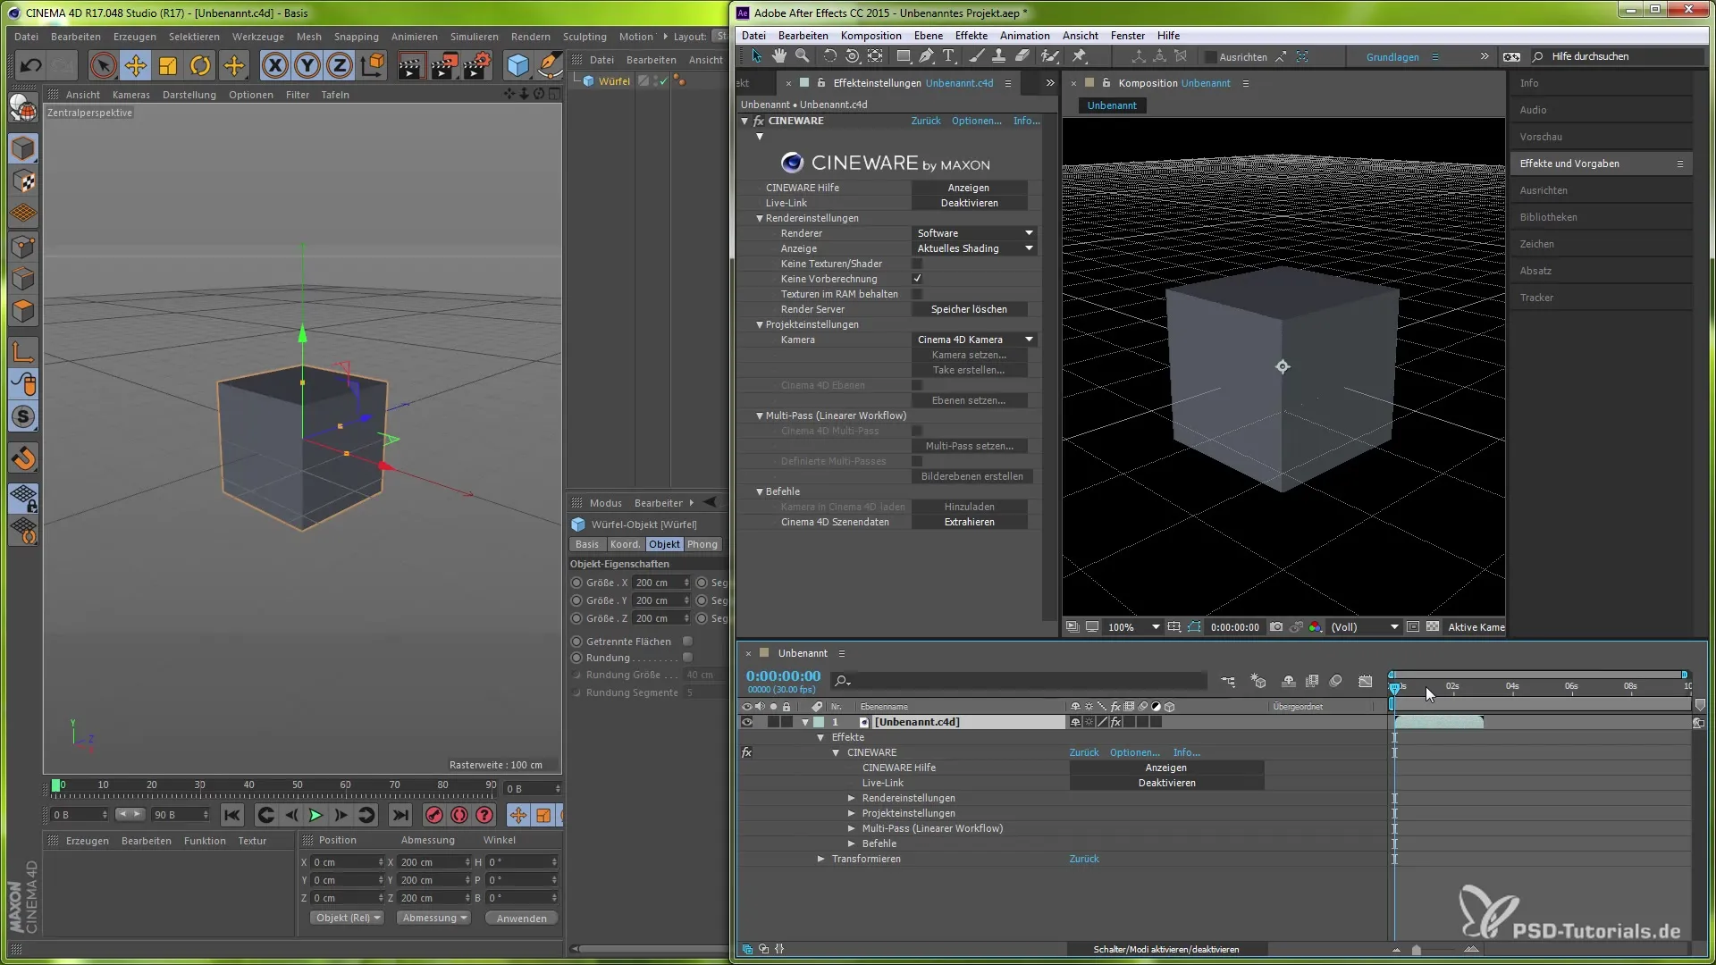Collapse Projekteinstellungen in effect controls panel
Screen dimensions: 1716x965
click(x=760, y=324)
